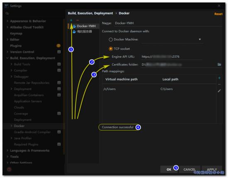Remove selected Docker configuration with minus icon
Viewport: 228px width, 178px height.
pyautogui.click(x=78, y=20)
